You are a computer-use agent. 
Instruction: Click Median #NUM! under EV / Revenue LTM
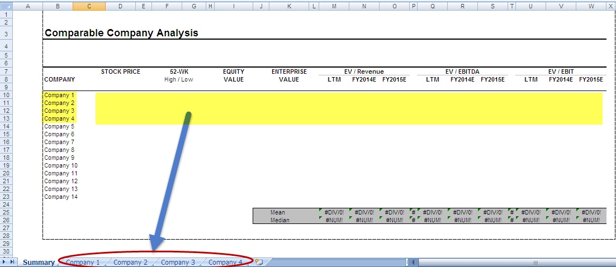coord(334,220)
